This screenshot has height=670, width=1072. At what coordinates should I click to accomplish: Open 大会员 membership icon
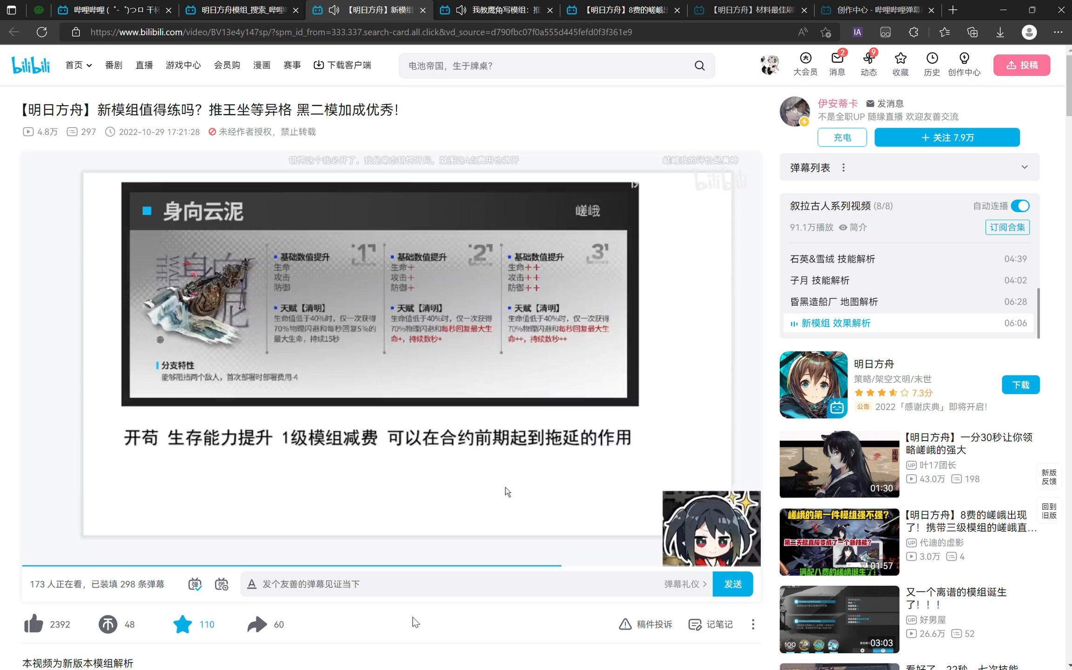point(805,64)
